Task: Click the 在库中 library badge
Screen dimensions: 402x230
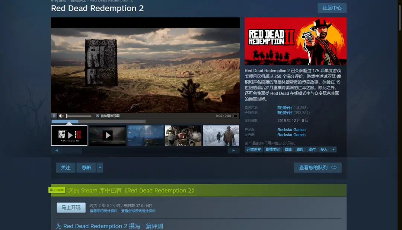Action: (x=57, y=190)
